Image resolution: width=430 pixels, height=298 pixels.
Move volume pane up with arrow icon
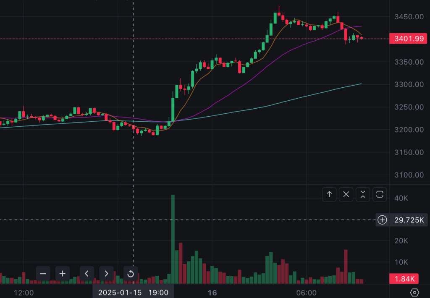[x=329, y=194]
